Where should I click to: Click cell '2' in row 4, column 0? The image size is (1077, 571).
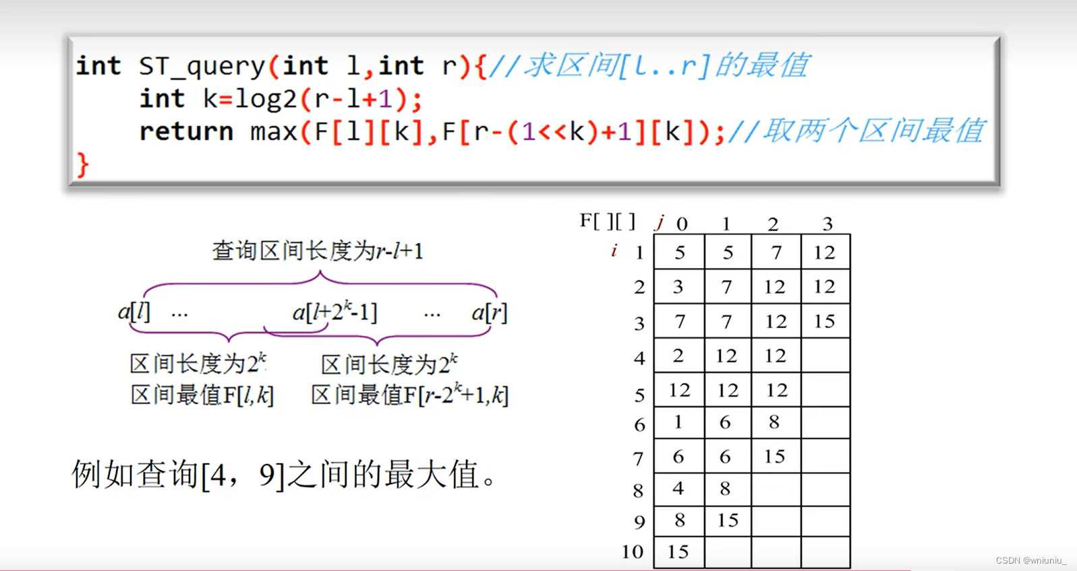[x=679, y=355]
